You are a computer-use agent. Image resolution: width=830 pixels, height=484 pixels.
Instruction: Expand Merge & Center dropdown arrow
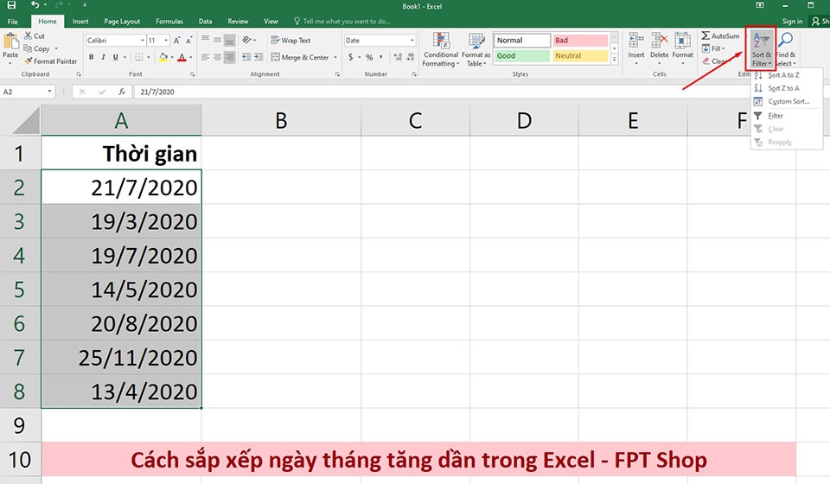335,57
